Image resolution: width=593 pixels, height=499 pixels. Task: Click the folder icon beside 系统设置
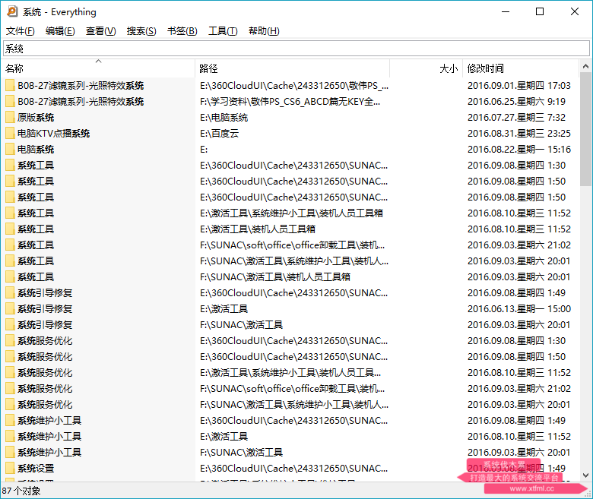10,469
